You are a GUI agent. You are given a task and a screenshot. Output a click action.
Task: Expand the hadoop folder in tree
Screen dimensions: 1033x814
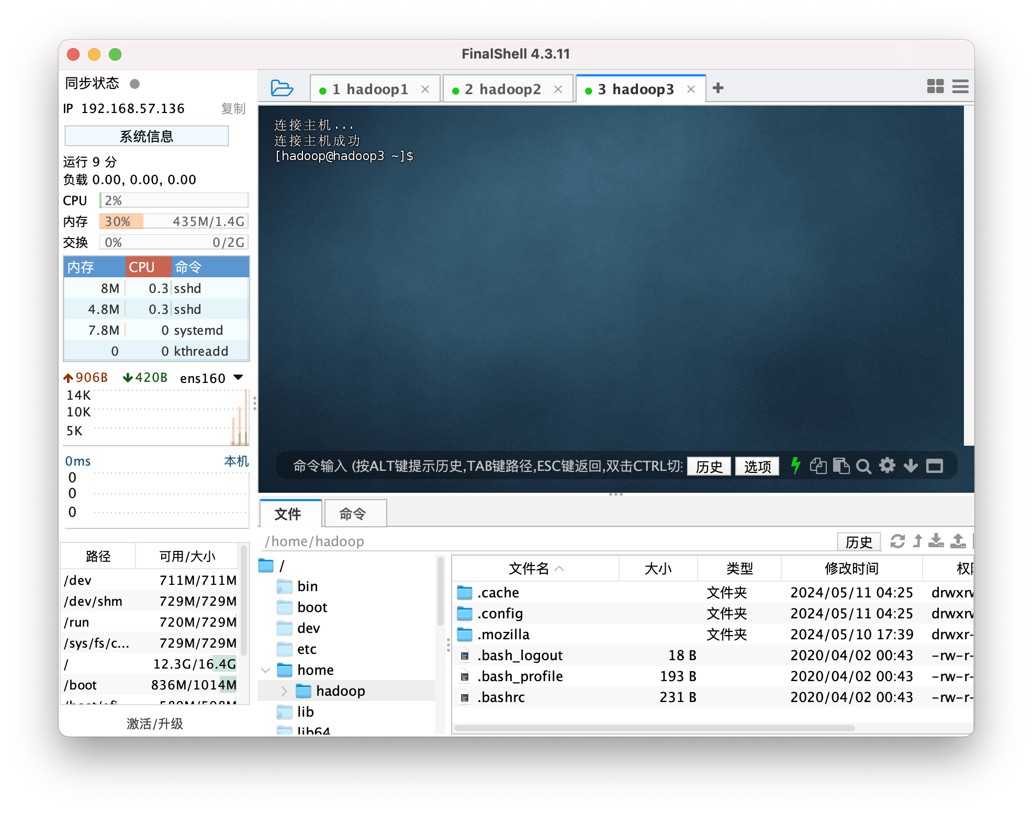tap(284, 691)
